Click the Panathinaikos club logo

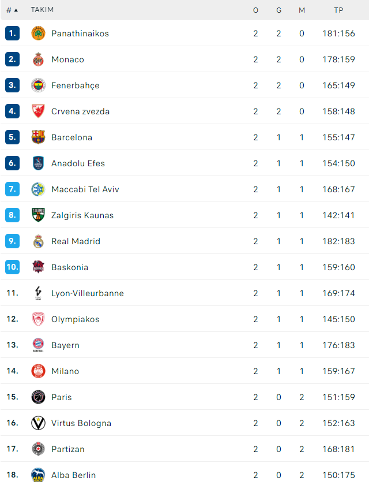coord(38,33)
